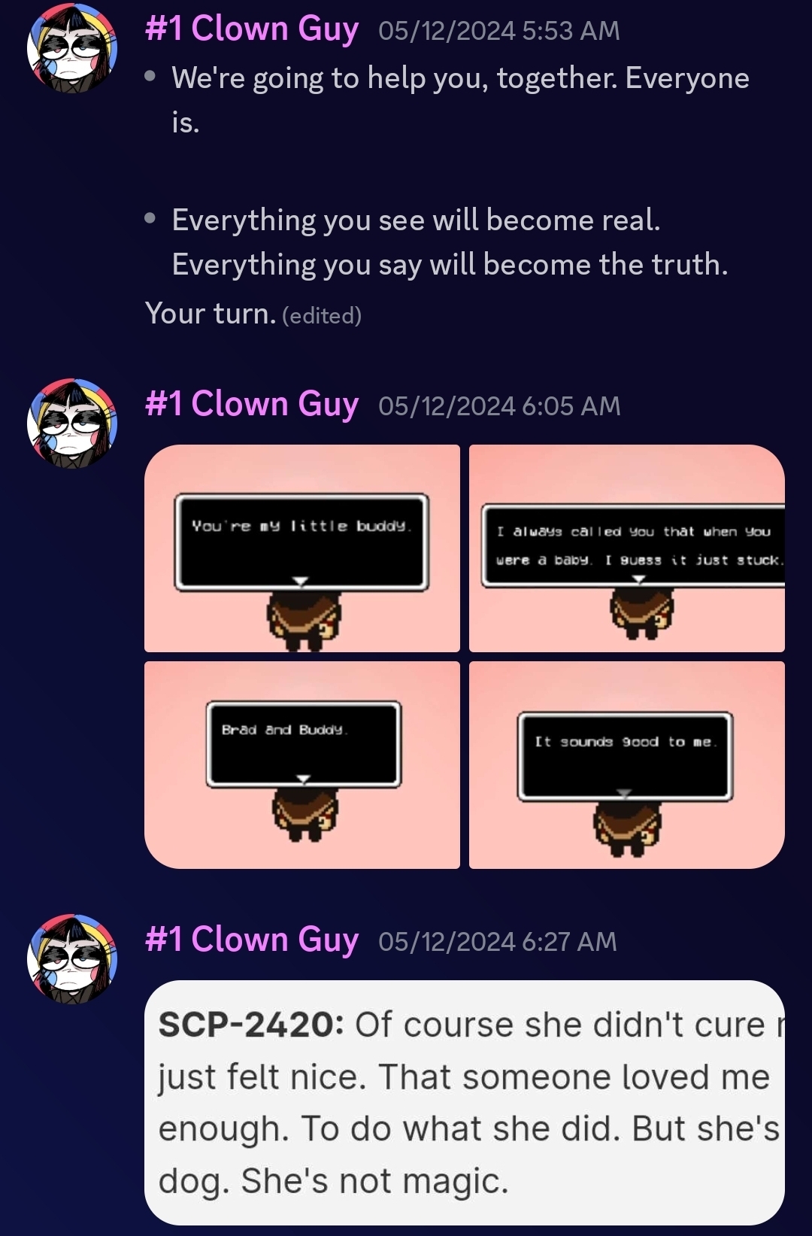Click the 05/12/2024 5:53 AM timestamp
812x1236 pixels.
tap(499, 31)
